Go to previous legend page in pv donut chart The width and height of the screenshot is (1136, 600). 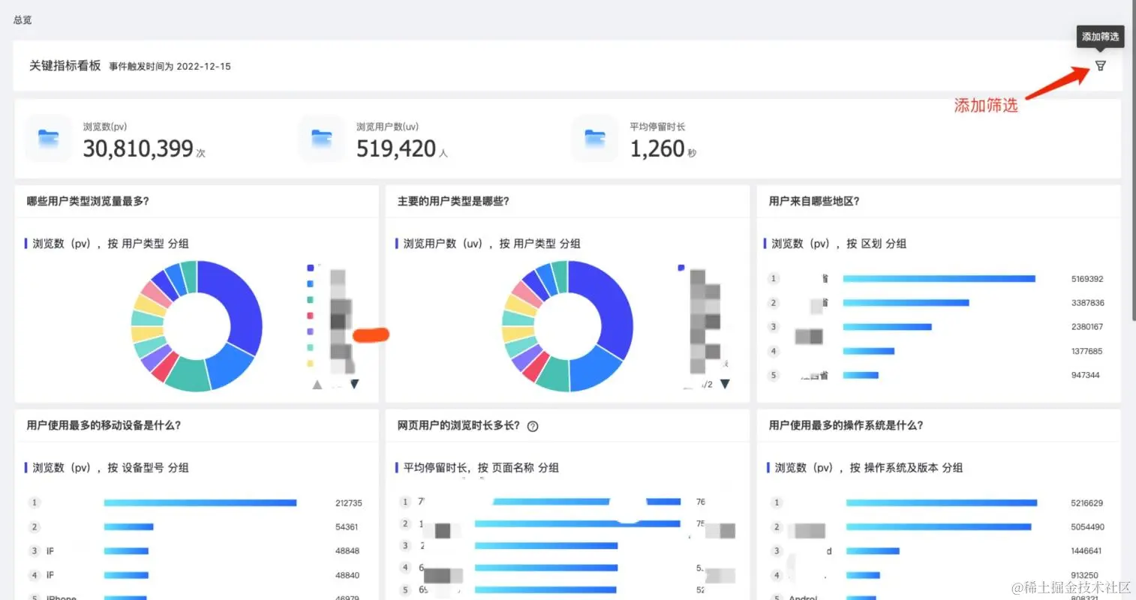[x=317, y=384]
